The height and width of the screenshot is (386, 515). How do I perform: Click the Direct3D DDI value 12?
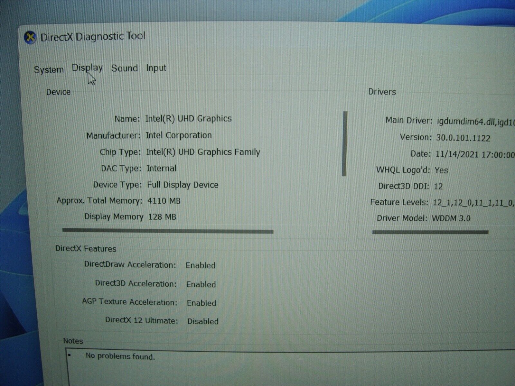coord(438,187)
